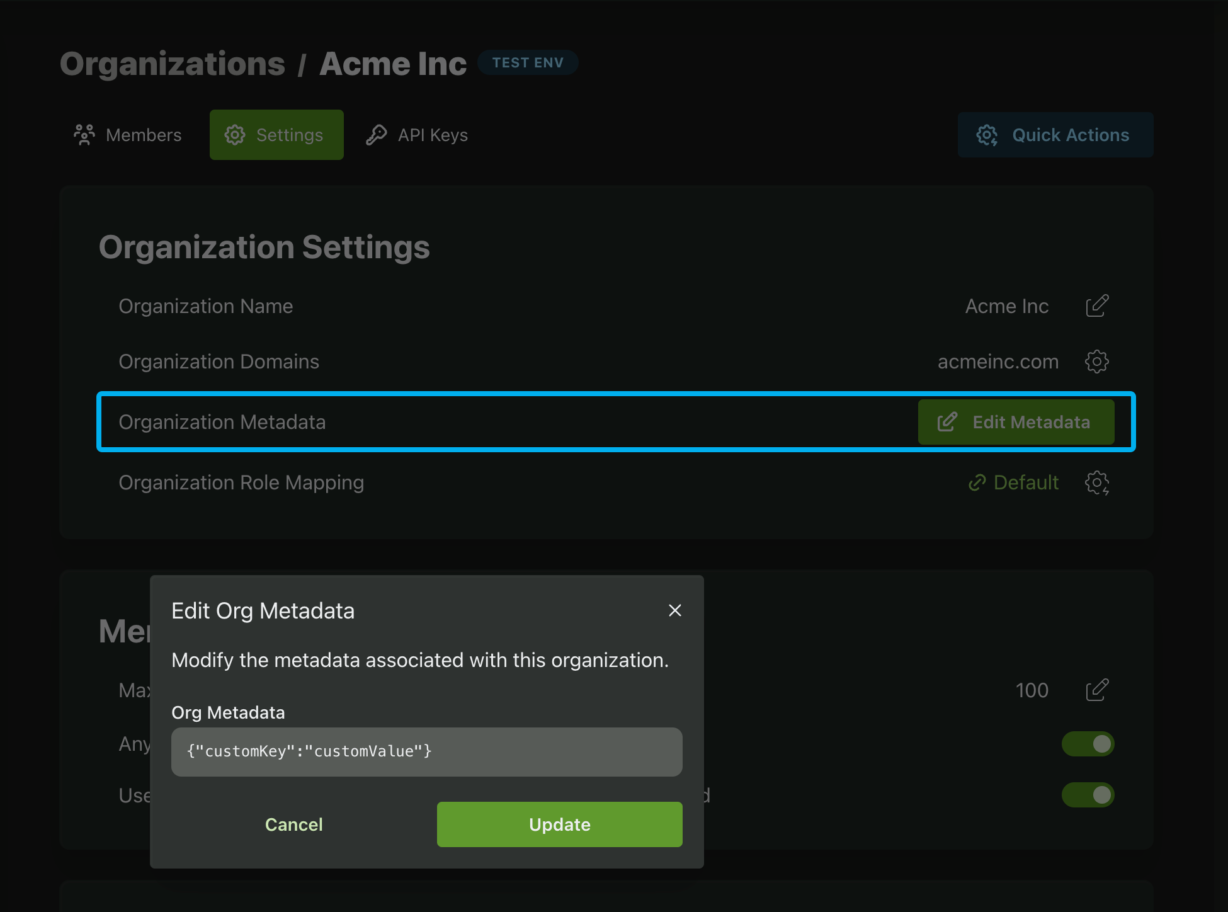Click the Acme Inc organization name value

point(1007,306)
